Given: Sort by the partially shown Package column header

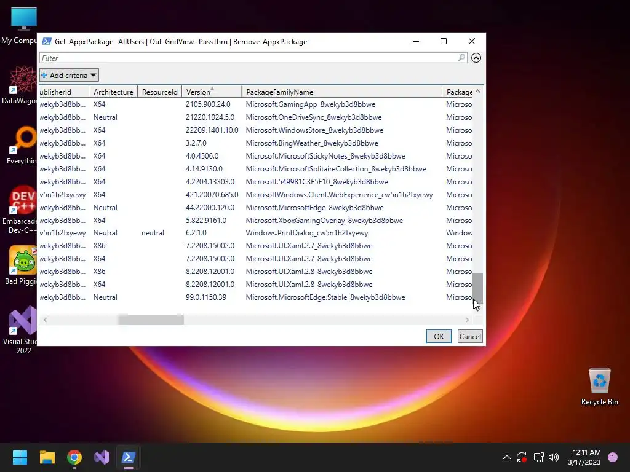Looking at the screenshot, I should point(458,92).
